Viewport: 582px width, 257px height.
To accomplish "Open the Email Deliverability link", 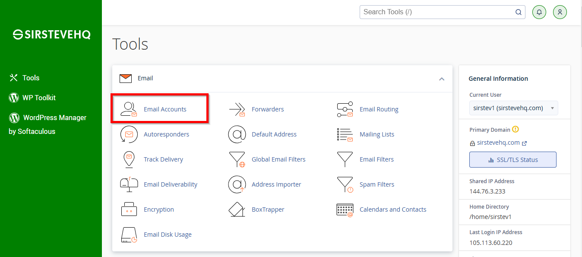I will tap(171, 184).
